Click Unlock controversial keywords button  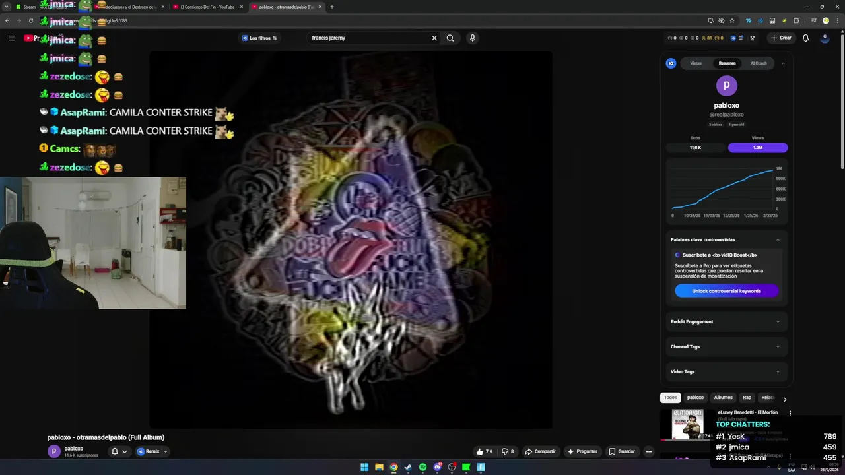[726, 291]
